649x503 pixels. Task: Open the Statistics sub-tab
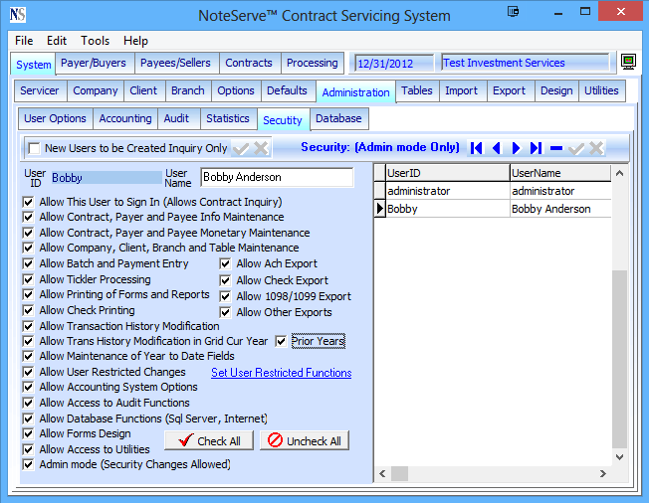228,118
